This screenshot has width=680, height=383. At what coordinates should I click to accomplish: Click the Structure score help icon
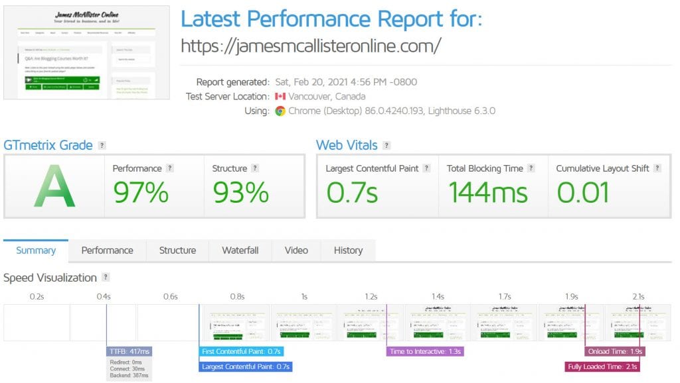[x=255, y=168]
